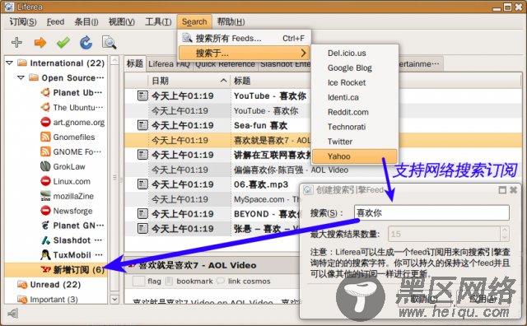
Task: Click TuxMobil penguin feed icon
Action: [45, 254]
